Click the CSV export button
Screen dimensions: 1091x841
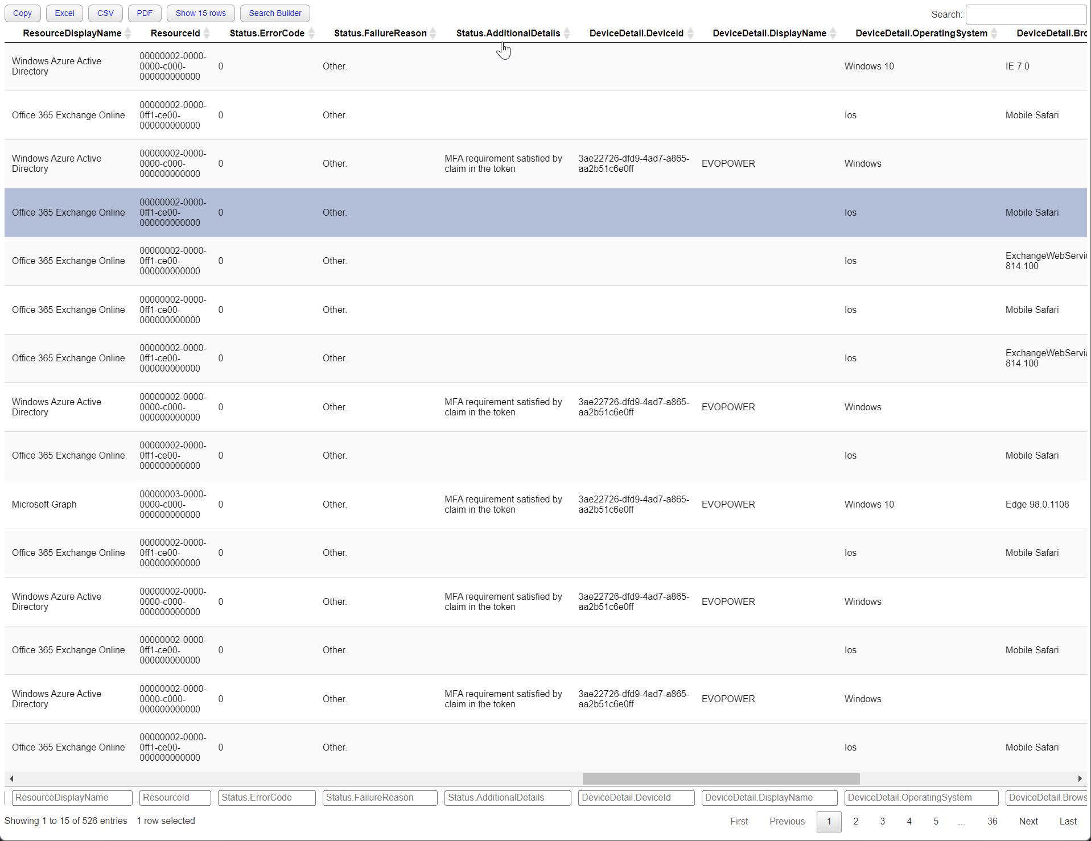(105, 13)
